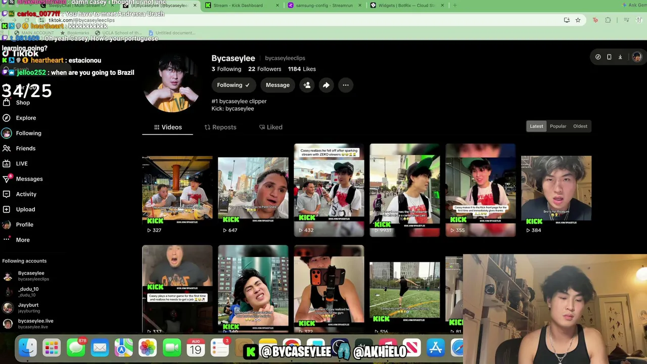Click the '#1 bycaseylee clipper' bio text
Viewport: 647px width, 364px height.
point(239,101)
